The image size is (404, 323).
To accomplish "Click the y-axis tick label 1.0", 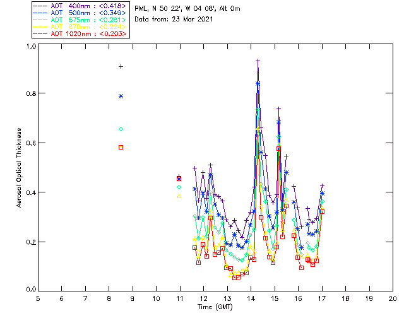I will coord(31,46).
